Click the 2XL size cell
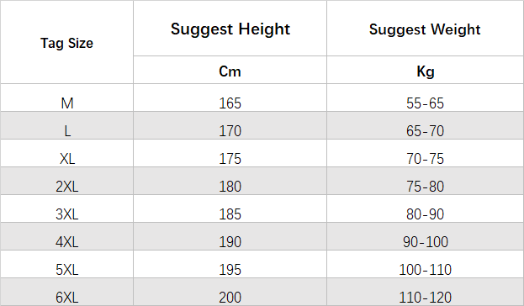Screen dimensions: 524x306 (66, 181)
